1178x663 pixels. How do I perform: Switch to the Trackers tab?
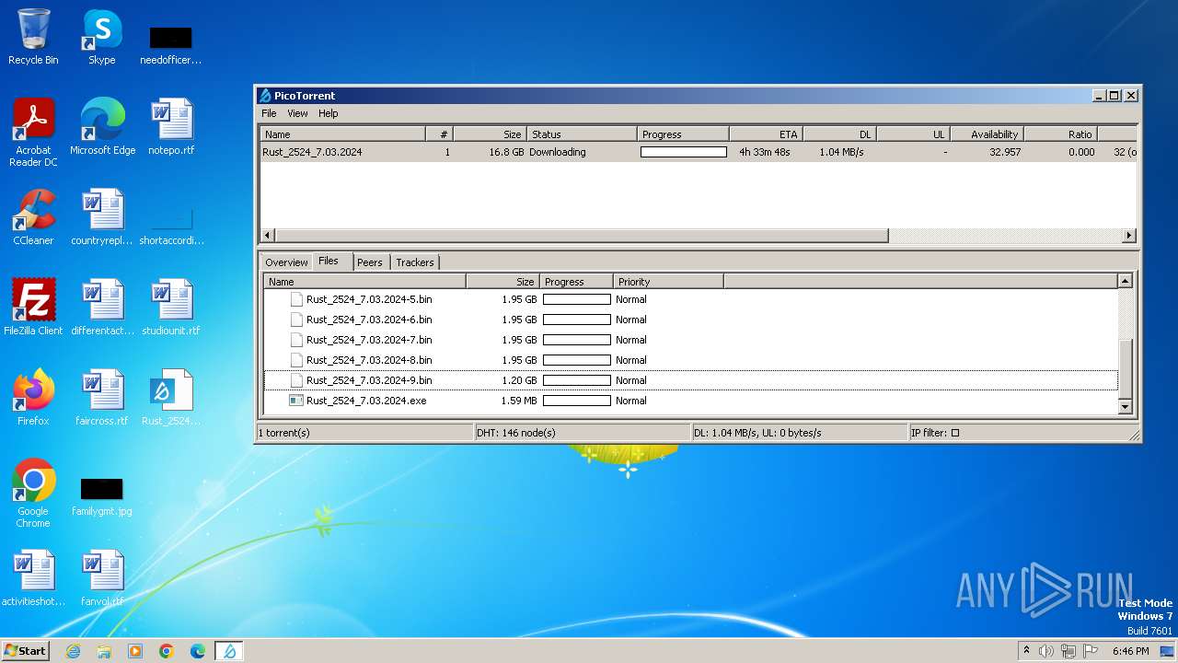pyautogui.click(x=414, y=262)
